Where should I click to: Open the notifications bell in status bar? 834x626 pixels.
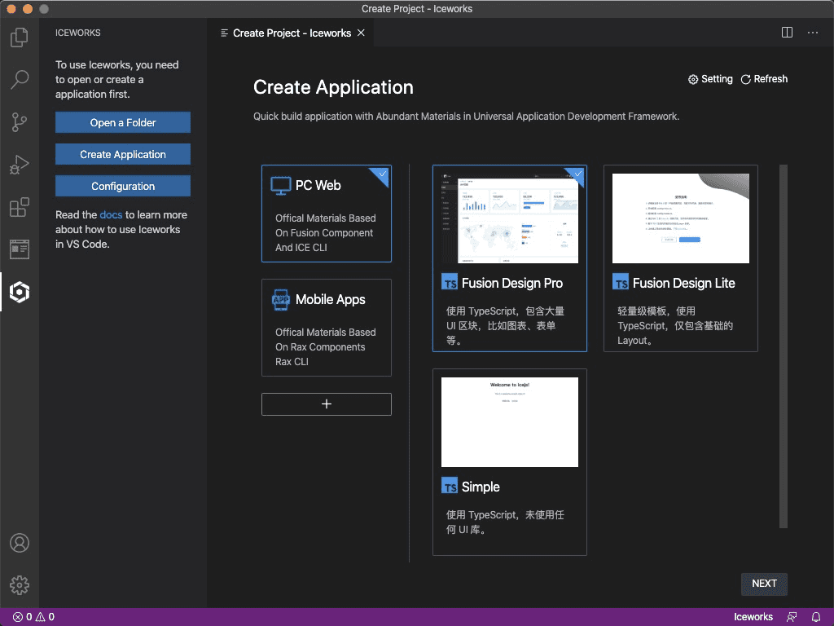click(816, 617)
